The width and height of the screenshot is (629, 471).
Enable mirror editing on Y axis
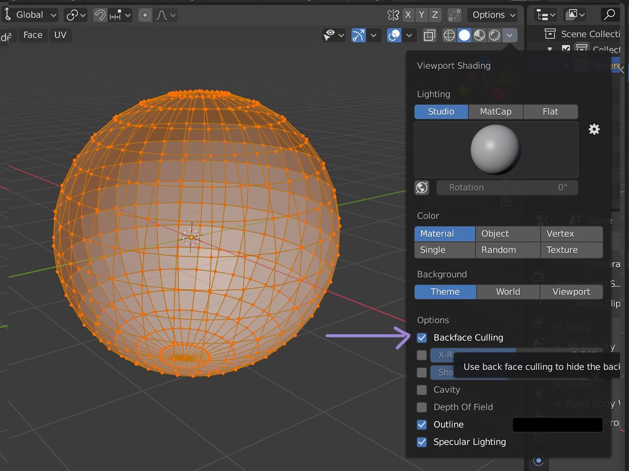point(422,15)
